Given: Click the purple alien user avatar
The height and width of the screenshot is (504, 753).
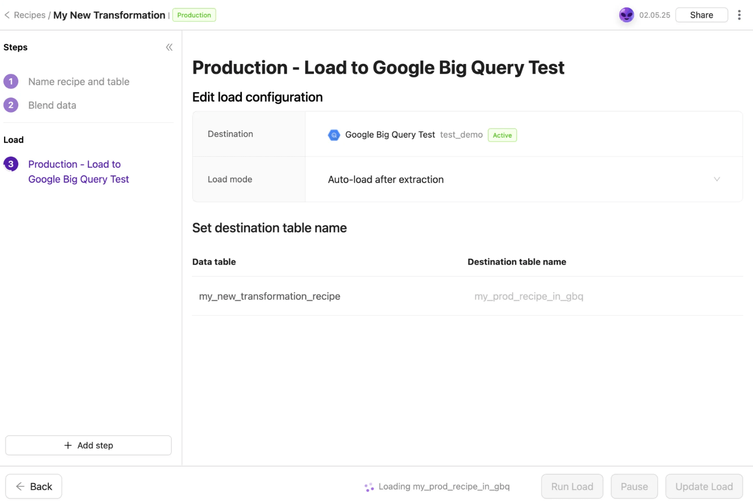Looking at the screenshot, I should 626,15.
